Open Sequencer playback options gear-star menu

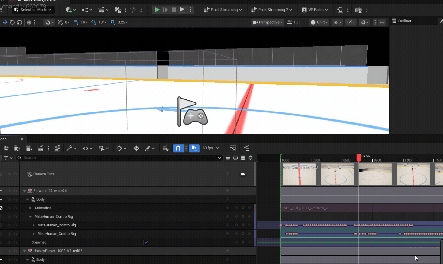[x=104, y=148]
